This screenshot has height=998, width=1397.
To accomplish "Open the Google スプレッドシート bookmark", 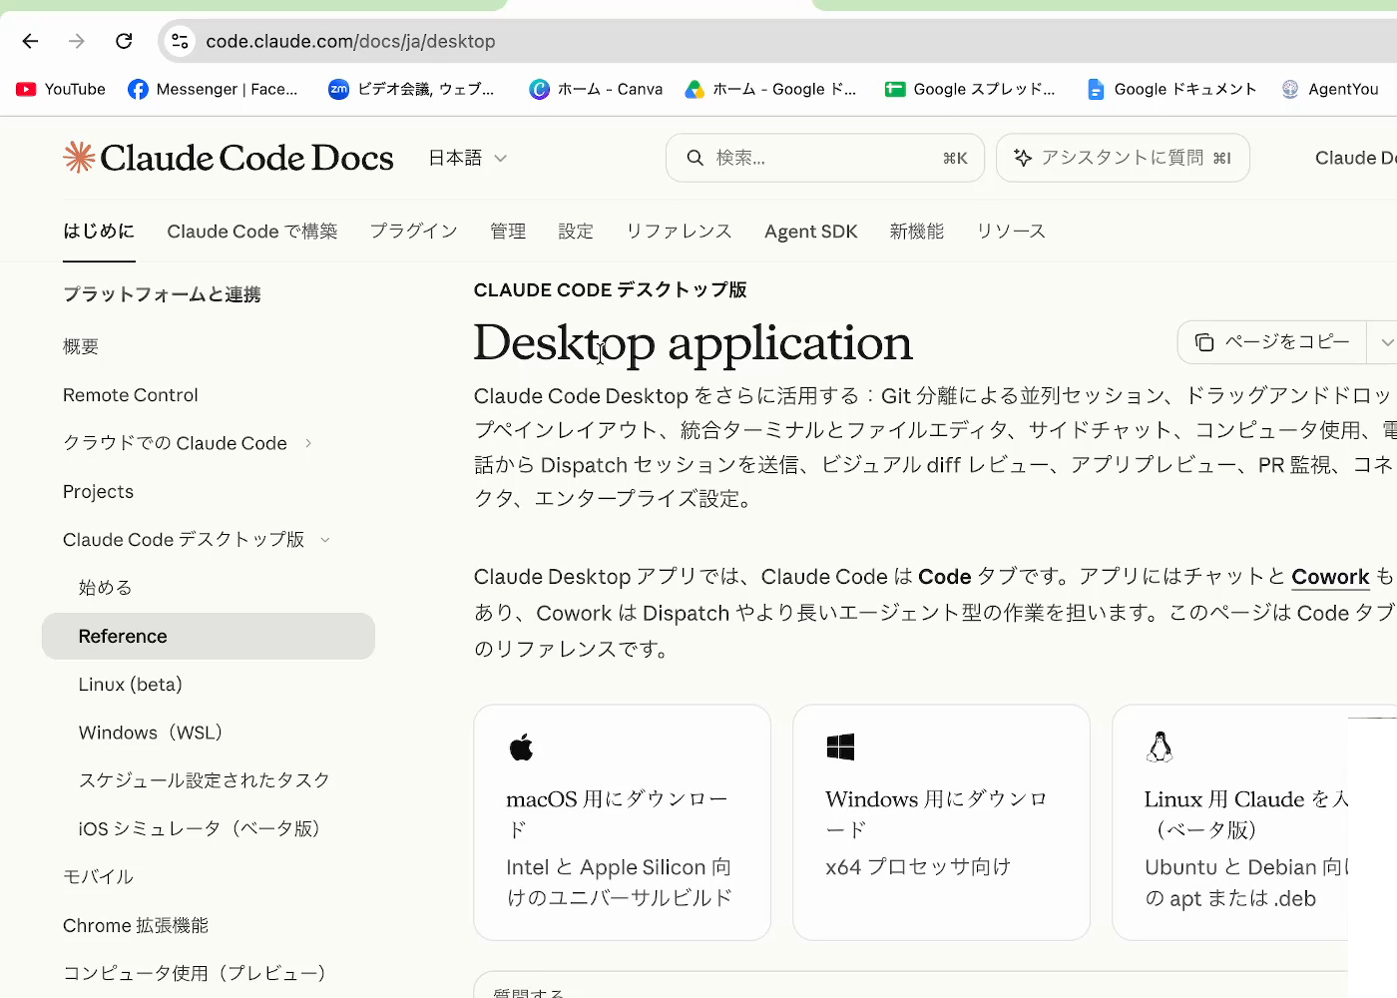I will point(970,89).
